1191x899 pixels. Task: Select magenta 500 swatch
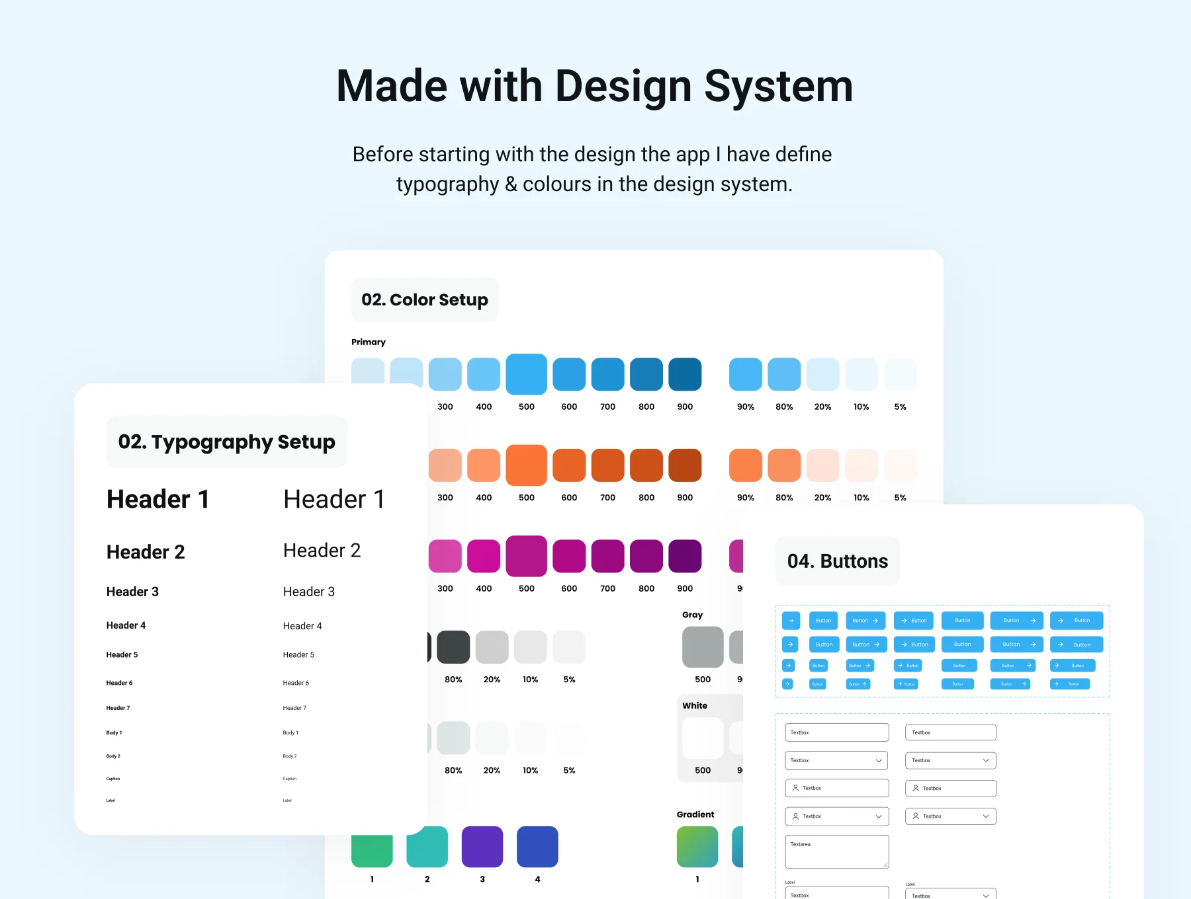527,556
